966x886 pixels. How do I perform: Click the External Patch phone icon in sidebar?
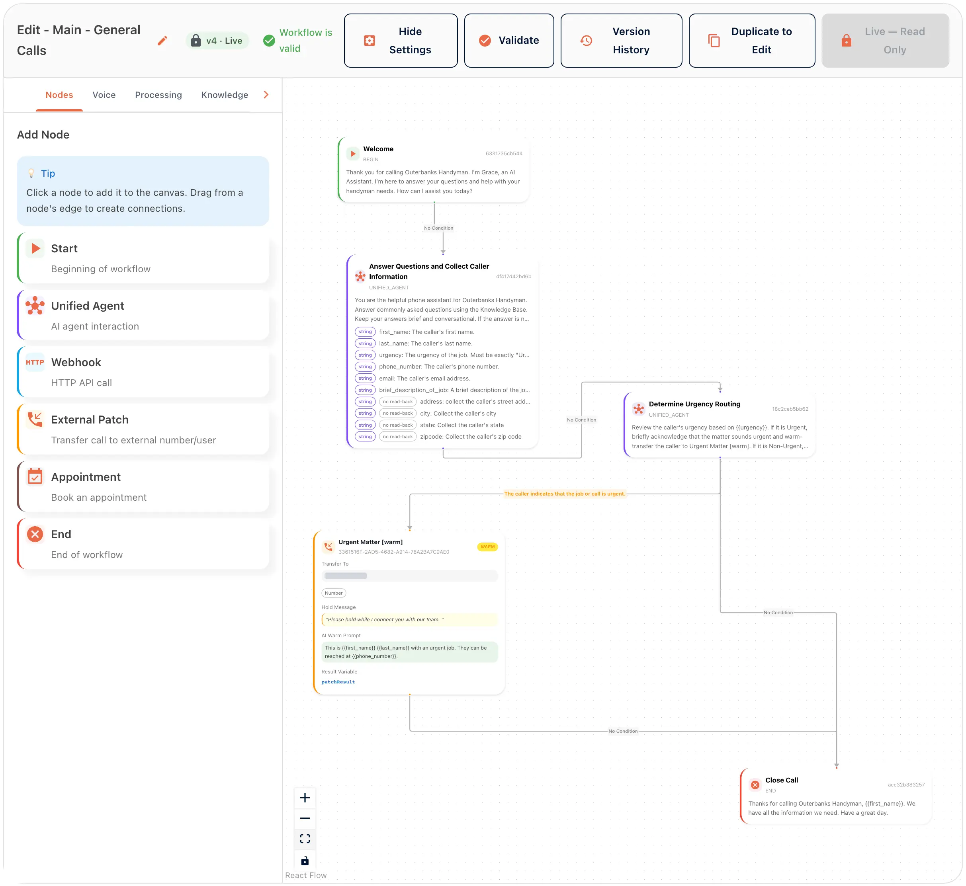(x=35, y=419)
